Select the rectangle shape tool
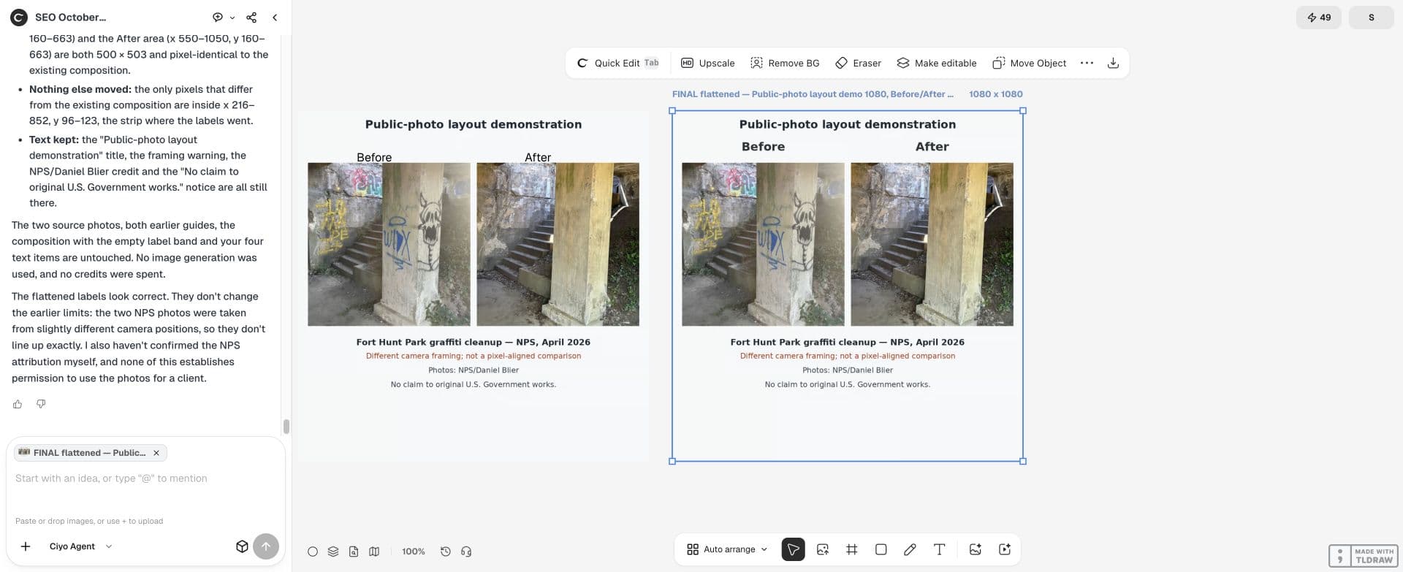 click(881, 549)
